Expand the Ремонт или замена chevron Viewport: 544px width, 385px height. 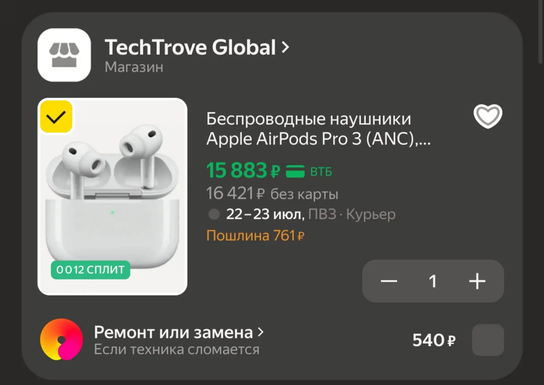pyautogui.click(x=261, y=332)
